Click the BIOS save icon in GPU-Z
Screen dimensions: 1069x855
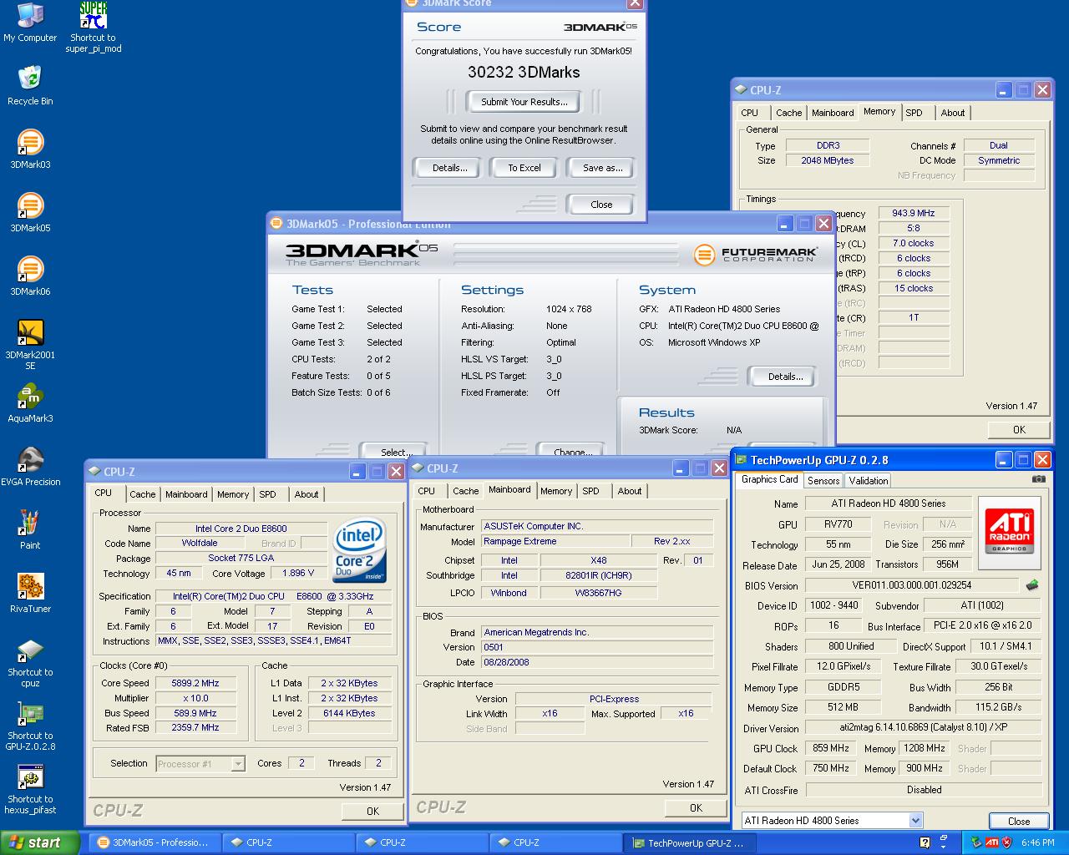pos(1032,585)
